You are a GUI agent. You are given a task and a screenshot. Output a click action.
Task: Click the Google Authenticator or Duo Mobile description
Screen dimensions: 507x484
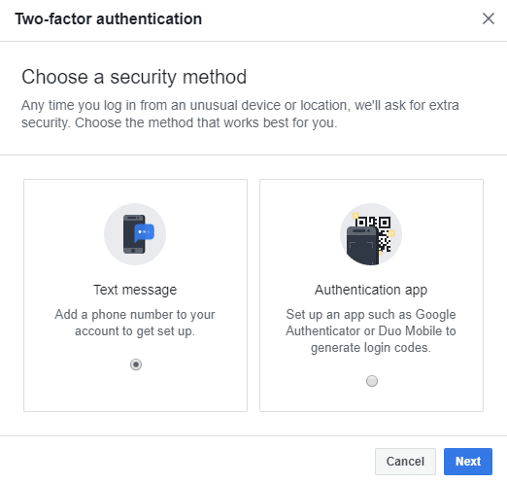click(371, 330)
